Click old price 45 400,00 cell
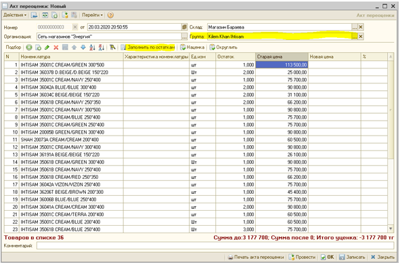Viewport: 400px width, 263px height. 282,192
